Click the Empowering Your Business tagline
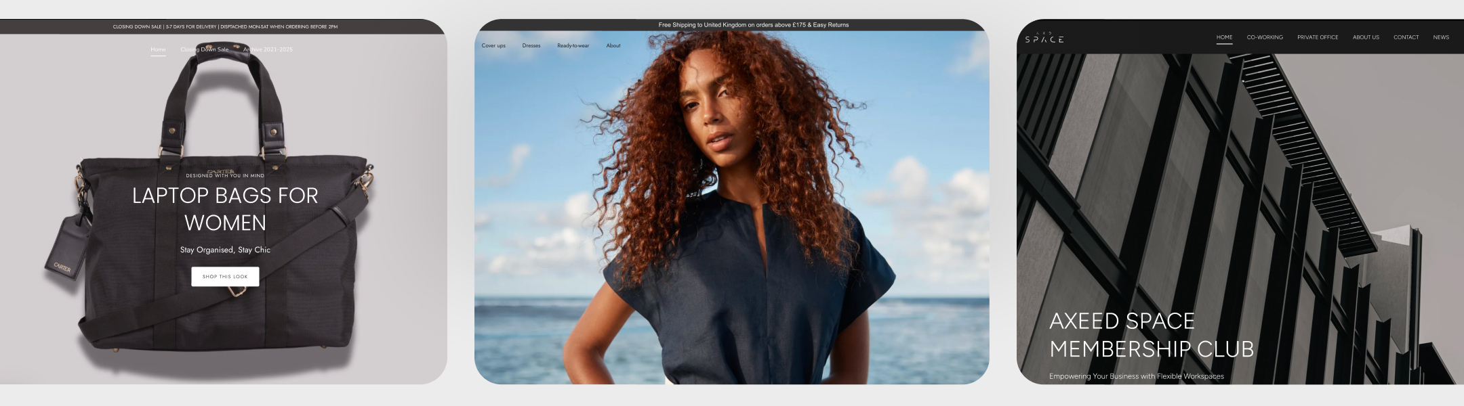The width and height of the screenshot is (1464, 406). click(x=1137, y=376)
